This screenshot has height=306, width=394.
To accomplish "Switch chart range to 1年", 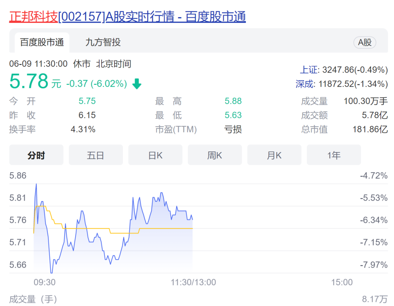I will click(333, 155).
